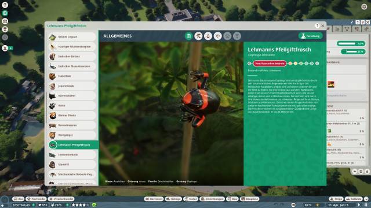Open the Einrichtungen build menu
Viewport: 371px width, 208px height.
[212, 199]
